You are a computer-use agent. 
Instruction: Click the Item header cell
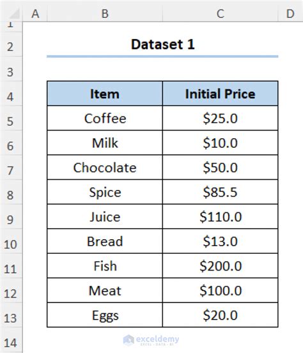click(x=105, y=93)
